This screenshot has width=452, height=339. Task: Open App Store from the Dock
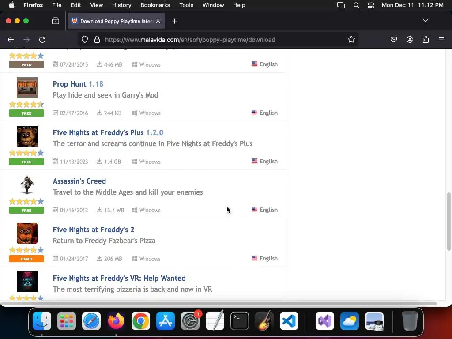[166, 321]
